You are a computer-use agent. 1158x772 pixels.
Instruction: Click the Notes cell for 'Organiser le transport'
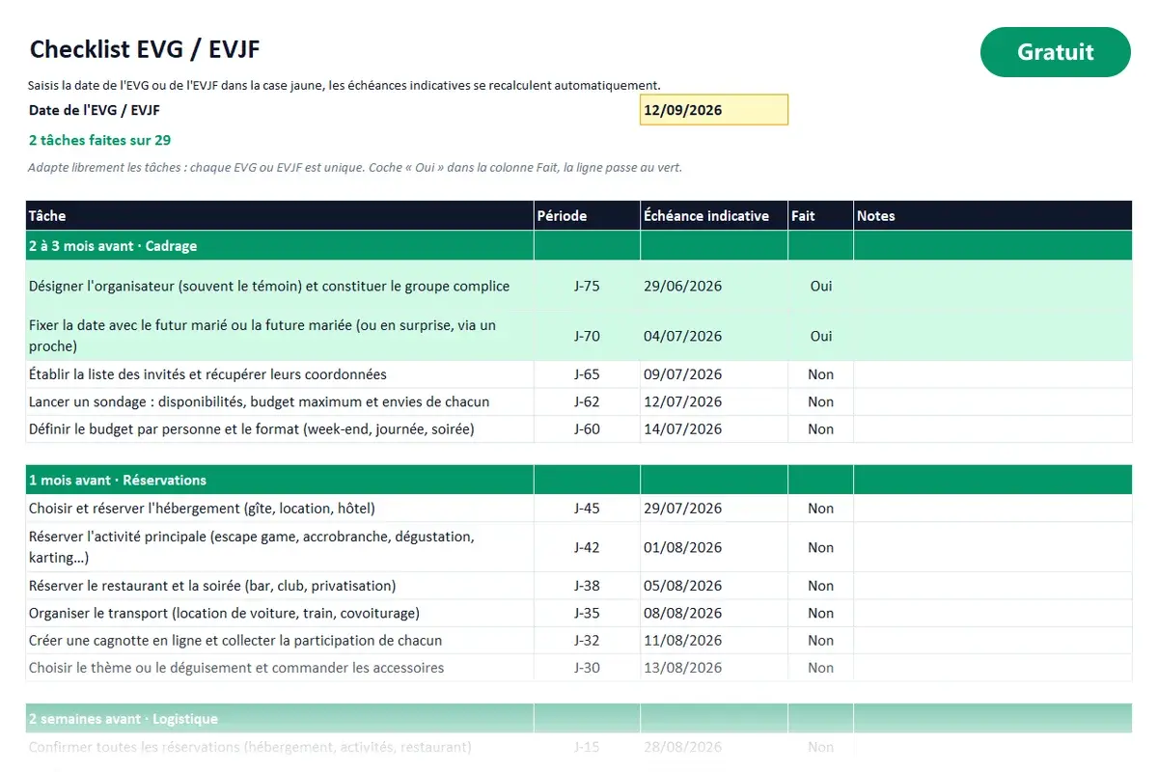pyautogui.click(x=993, y=613)
